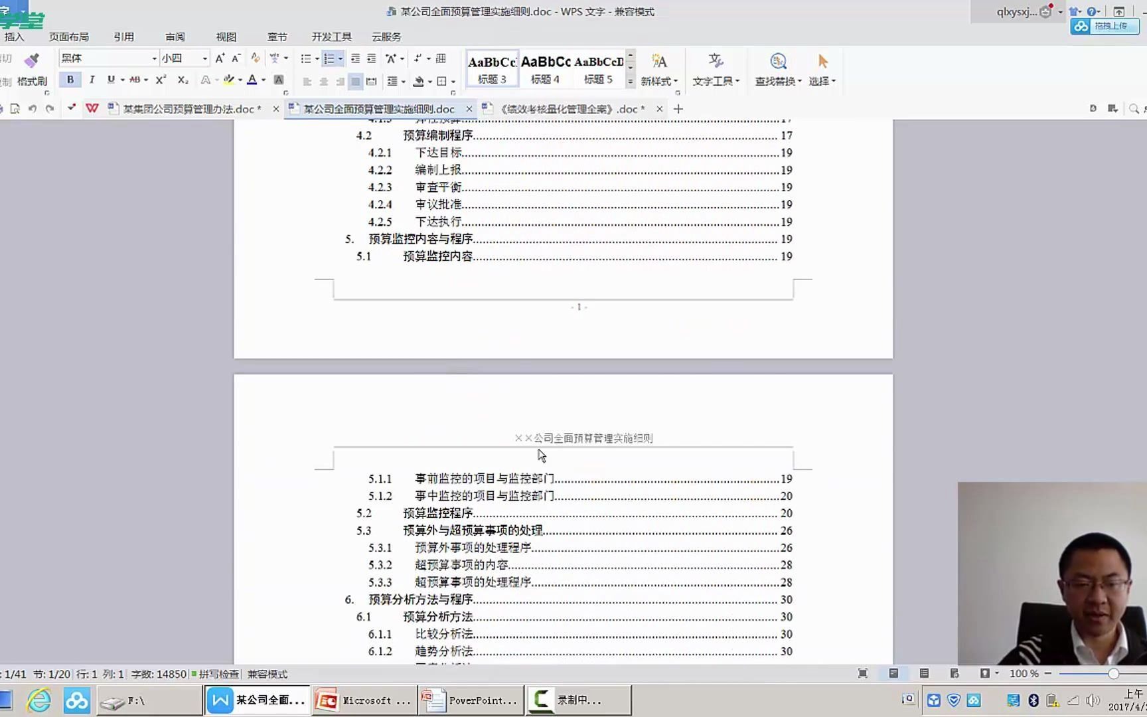Viewport: 1147px width, 717px height.
Task: Open PowerPoint from the taskbar
Action: (x=471, y=700)
